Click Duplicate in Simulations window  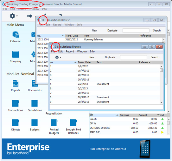[110, 57]
